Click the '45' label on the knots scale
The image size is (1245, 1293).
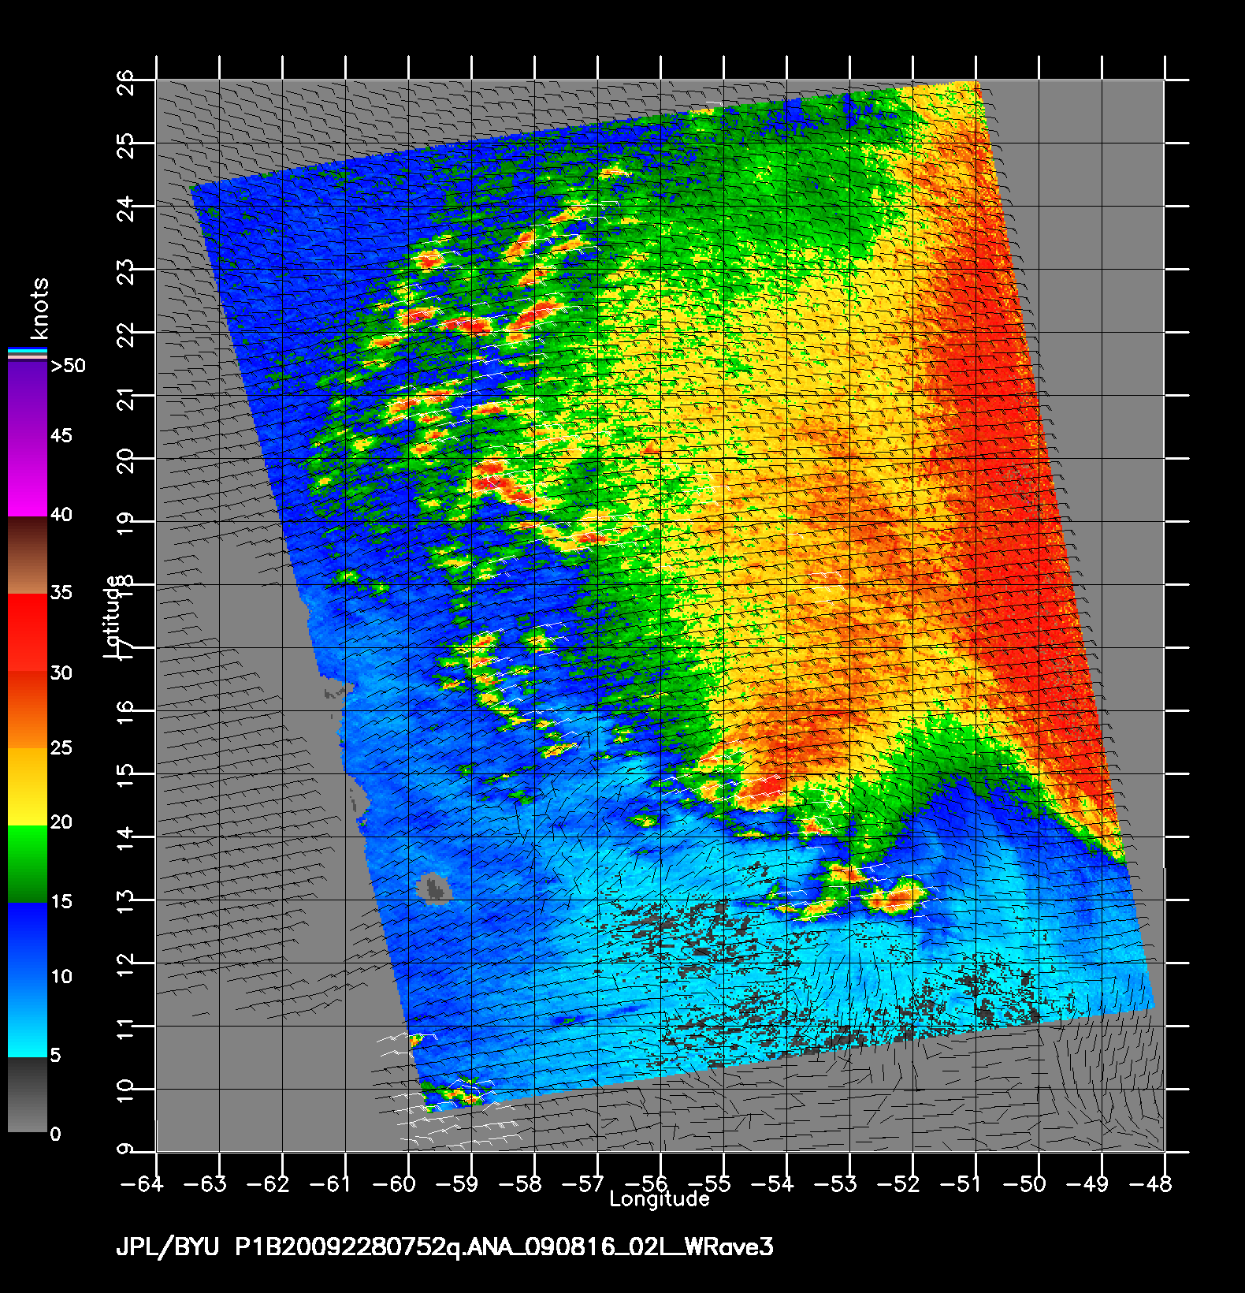pyautogui.click(x=61, y=436)
